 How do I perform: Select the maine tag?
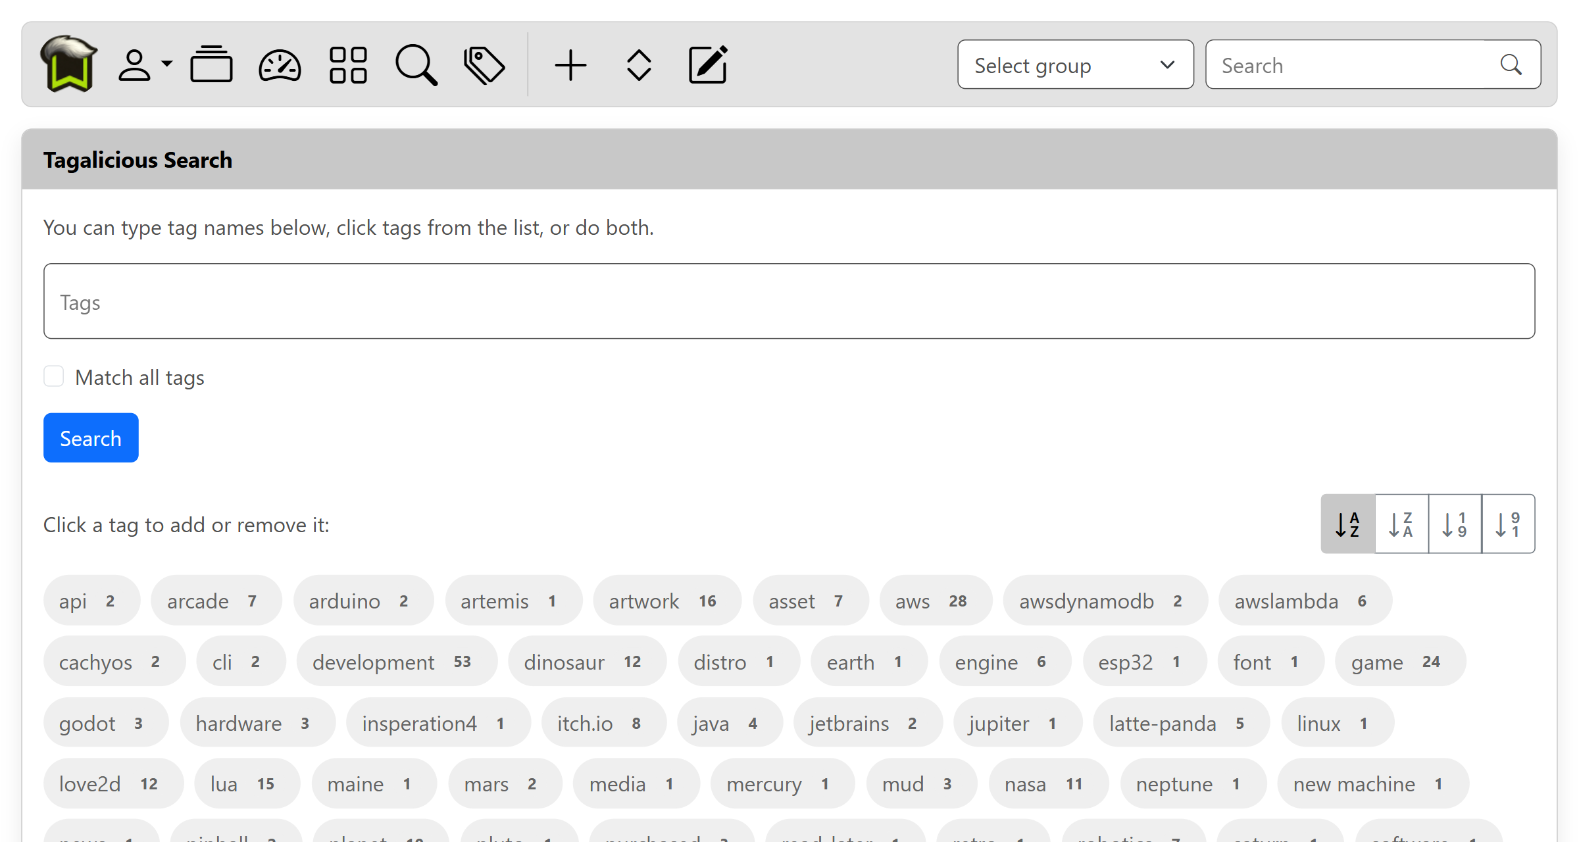[374, 783]
